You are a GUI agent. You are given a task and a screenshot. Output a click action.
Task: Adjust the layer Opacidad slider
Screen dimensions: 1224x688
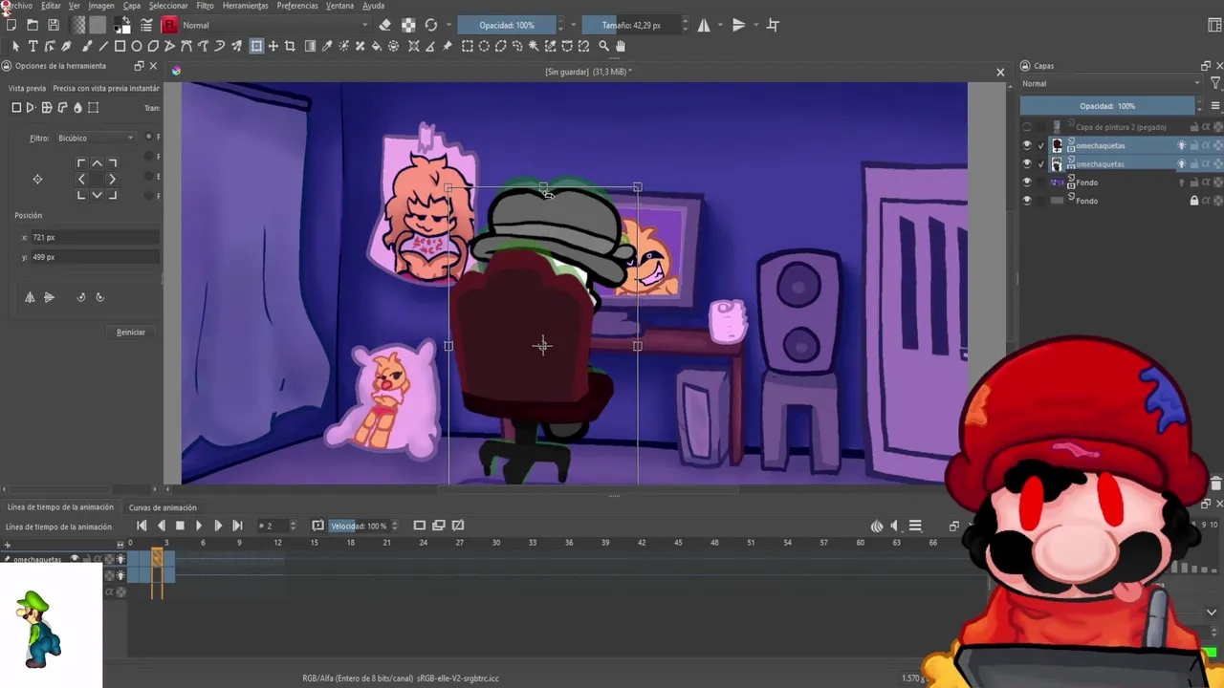point(1107,106)
